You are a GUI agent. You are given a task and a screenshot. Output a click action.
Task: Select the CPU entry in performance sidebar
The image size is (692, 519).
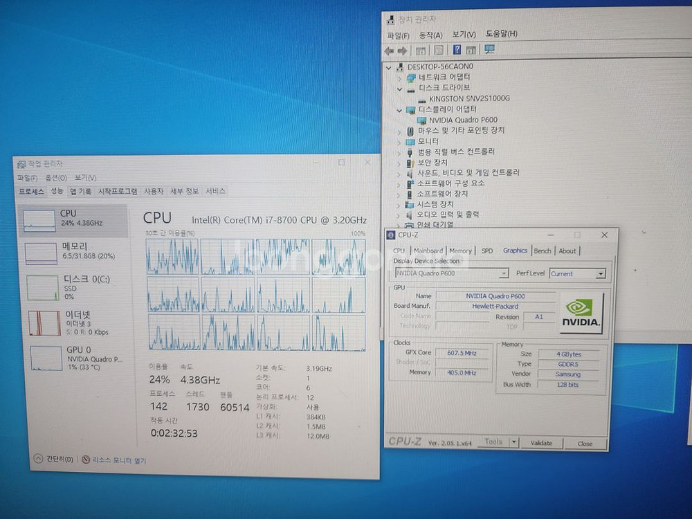coord(73,220)
